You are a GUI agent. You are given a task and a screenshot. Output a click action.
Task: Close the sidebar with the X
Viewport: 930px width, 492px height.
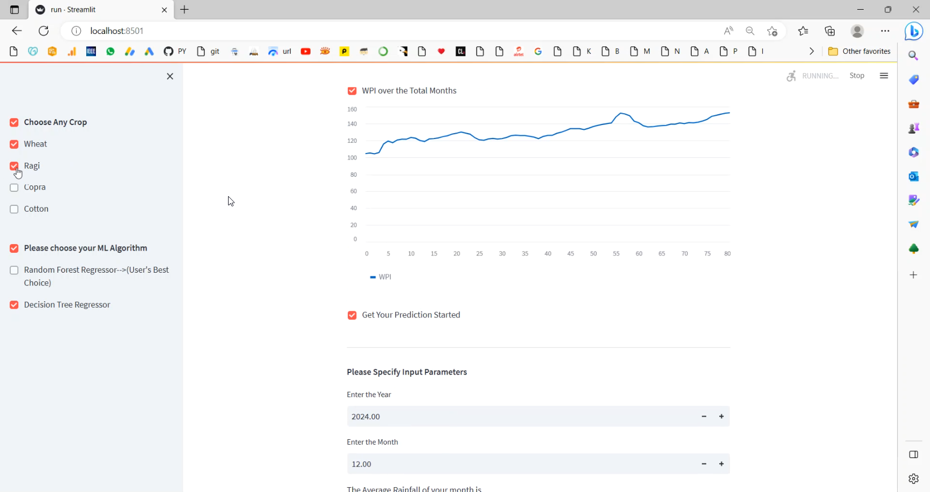pos(170,76)
